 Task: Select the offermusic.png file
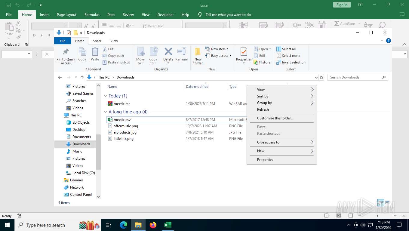pos(126,126)
